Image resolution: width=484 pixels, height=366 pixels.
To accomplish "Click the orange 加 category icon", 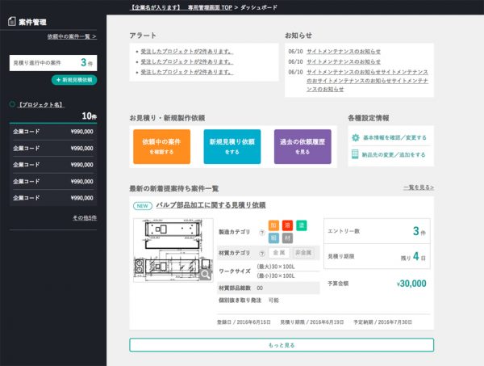I will pos(274,225).
